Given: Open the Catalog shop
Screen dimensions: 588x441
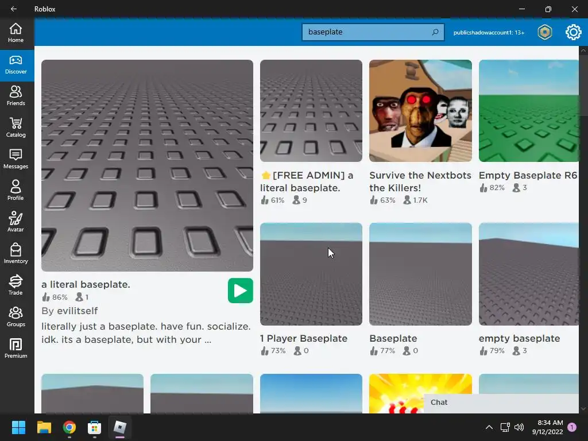Looking at the screenshot, I should [16, 127].
